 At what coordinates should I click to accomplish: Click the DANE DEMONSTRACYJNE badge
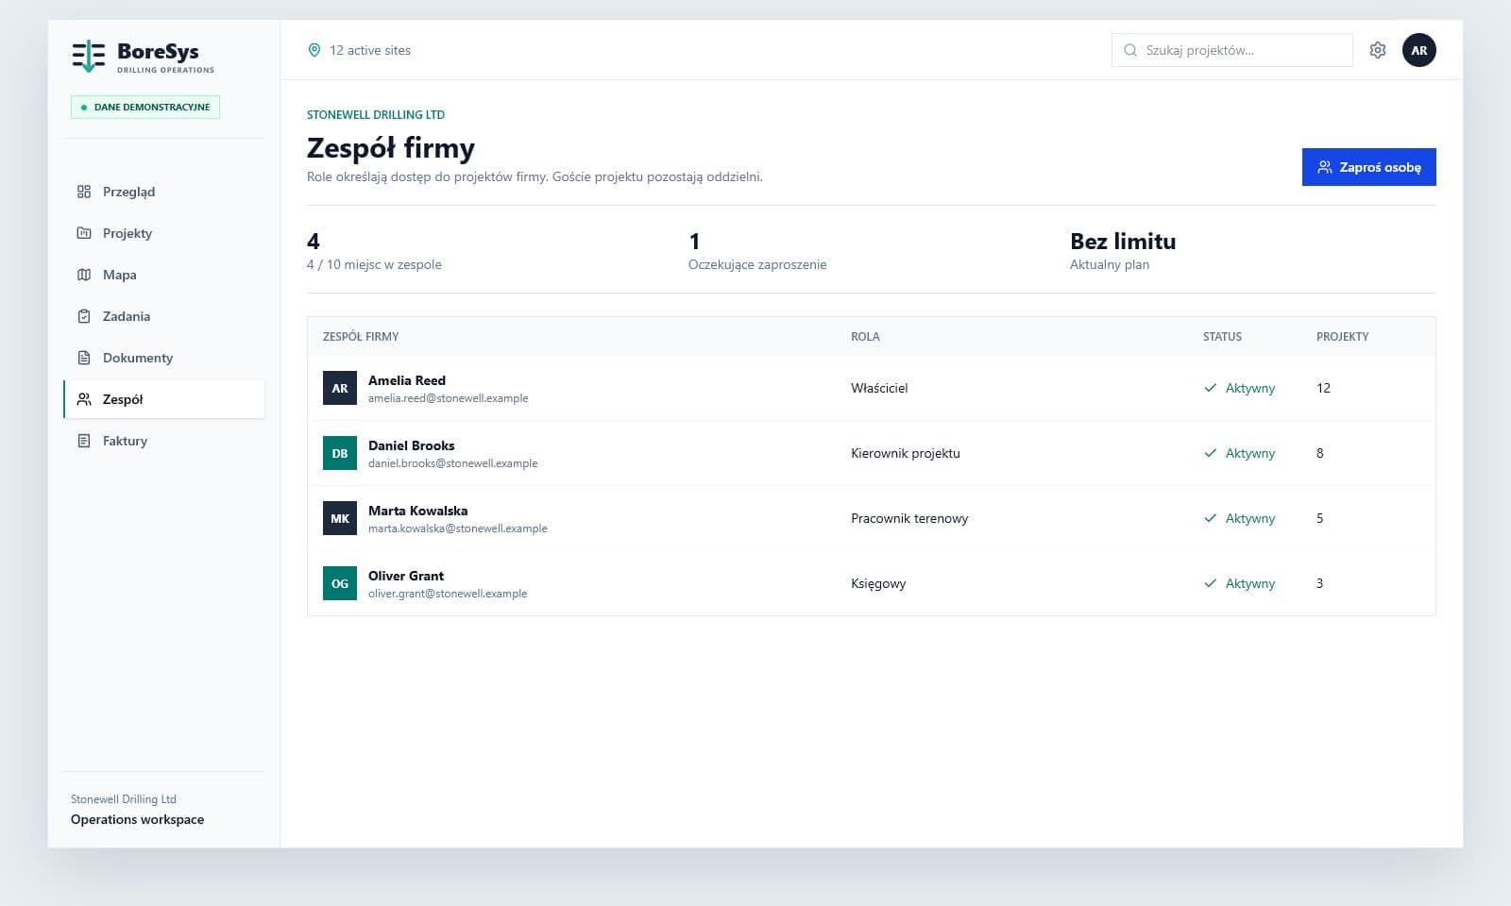tap(145, 107)
